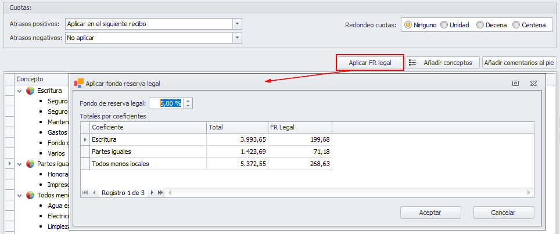Viewport: 560px width, 234px height.
Task: Click the Fondo de reserva legal percentage field
Action: 166,103
